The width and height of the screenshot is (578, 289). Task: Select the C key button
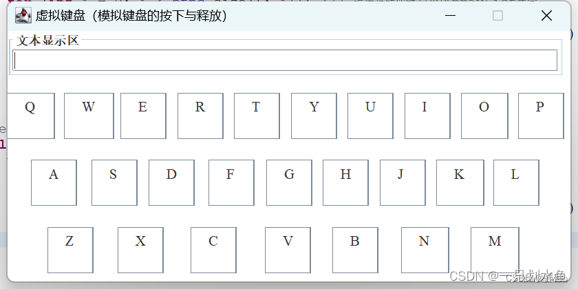pos(213,250)
